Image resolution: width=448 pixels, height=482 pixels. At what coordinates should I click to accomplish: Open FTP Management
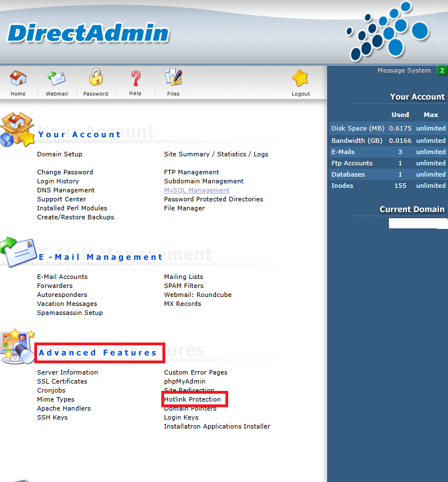tap(192, 172)
